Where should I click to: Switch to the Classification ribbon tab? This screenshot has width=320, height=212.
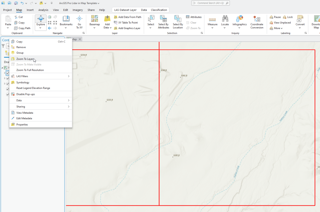point(159,10)
